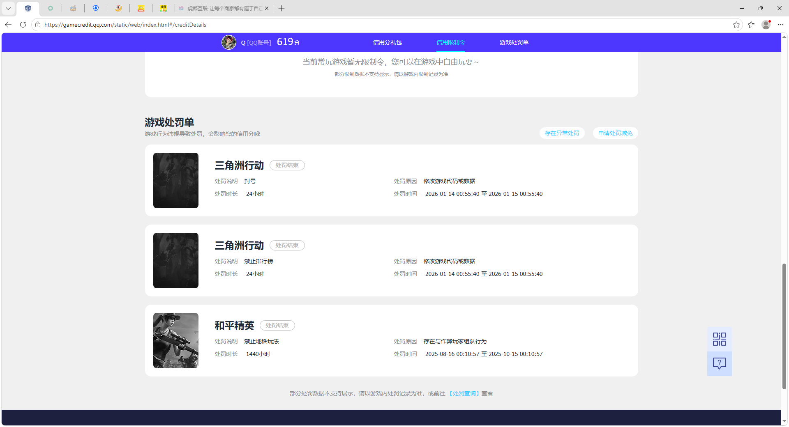The image size is (789, 427).
Task: Open the tab search dropdown arrow
Action: coord(8,8)
